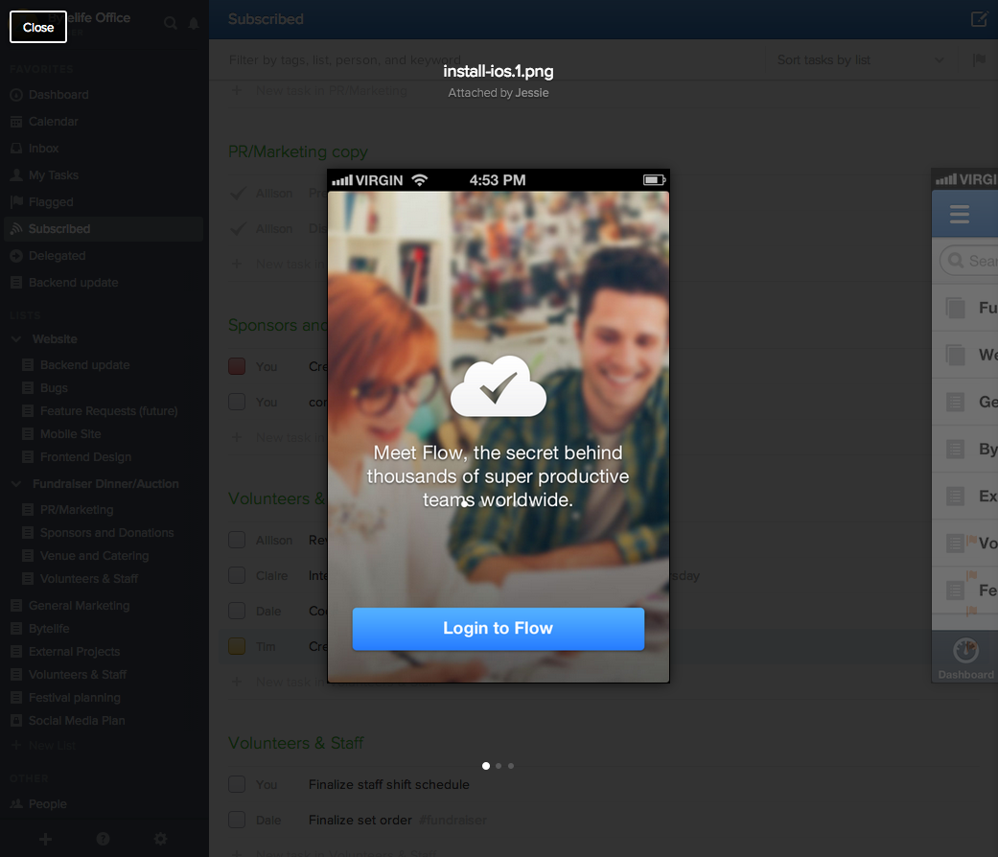Click the Inbox tray icon
Image resolution: width=998 pixels, height=857 pixels.
(16, 149)
